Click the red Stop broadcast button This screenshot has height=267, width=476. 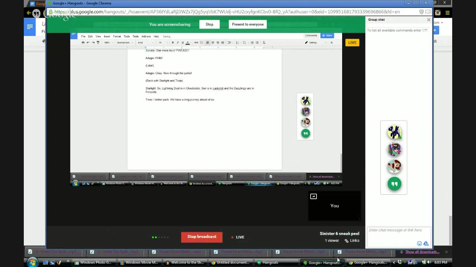[x=202, y=237]
